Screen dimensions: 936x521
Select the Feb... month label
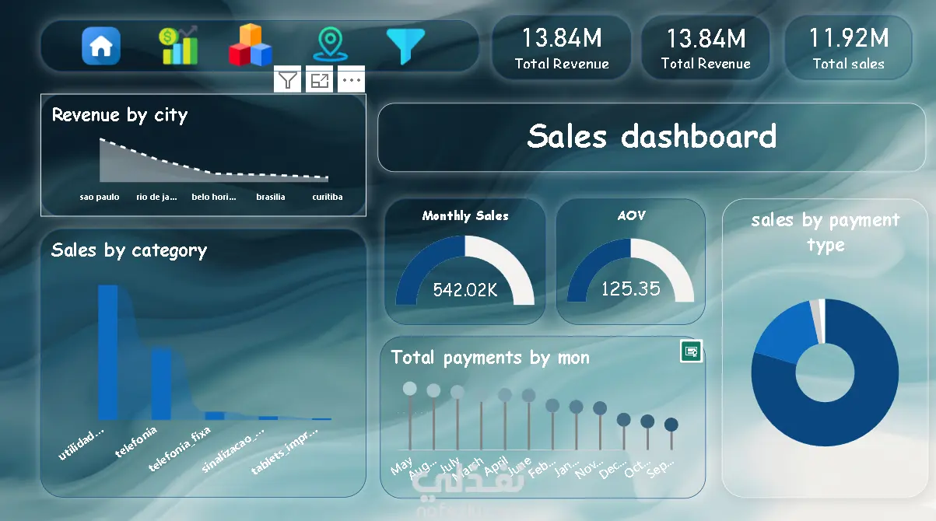pos(543,468)
